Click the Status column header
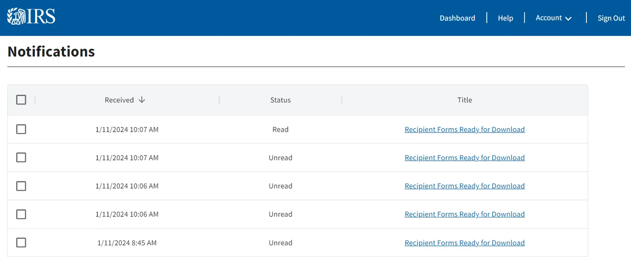The width and height of the screenshot is (631, 257). click(280, 100)
